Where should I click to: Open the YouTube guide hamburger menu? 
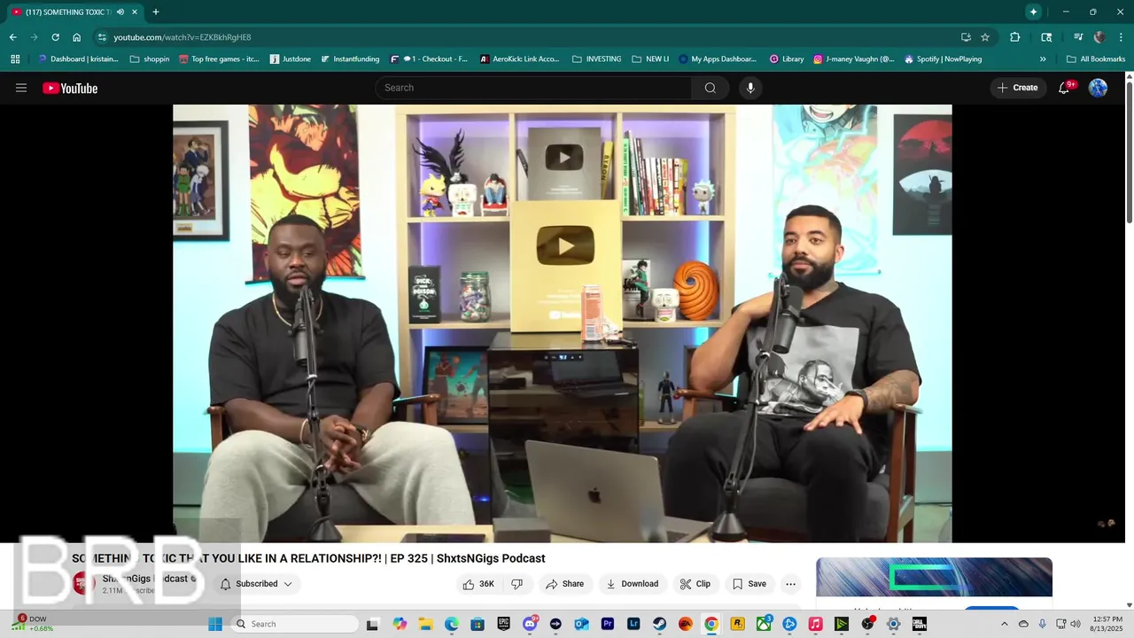click(21, 88)
